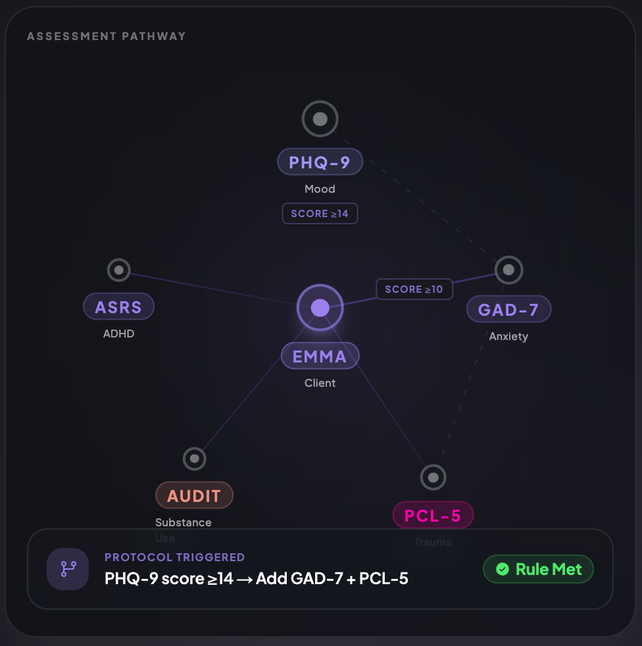Select the GAD-7 node circle
Screen dimensions: 642x646
(x=509, y=270)
